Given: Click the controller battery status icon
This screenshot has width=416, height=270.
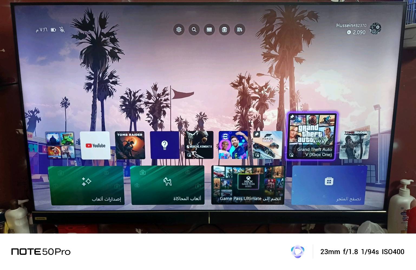Looking at the screenshot, I should [x=54, y=30].
